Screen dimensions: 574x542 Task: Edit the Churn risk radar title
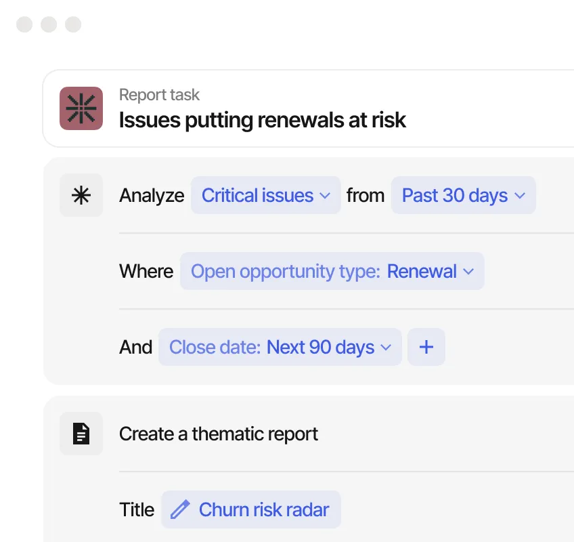[263, 509]
